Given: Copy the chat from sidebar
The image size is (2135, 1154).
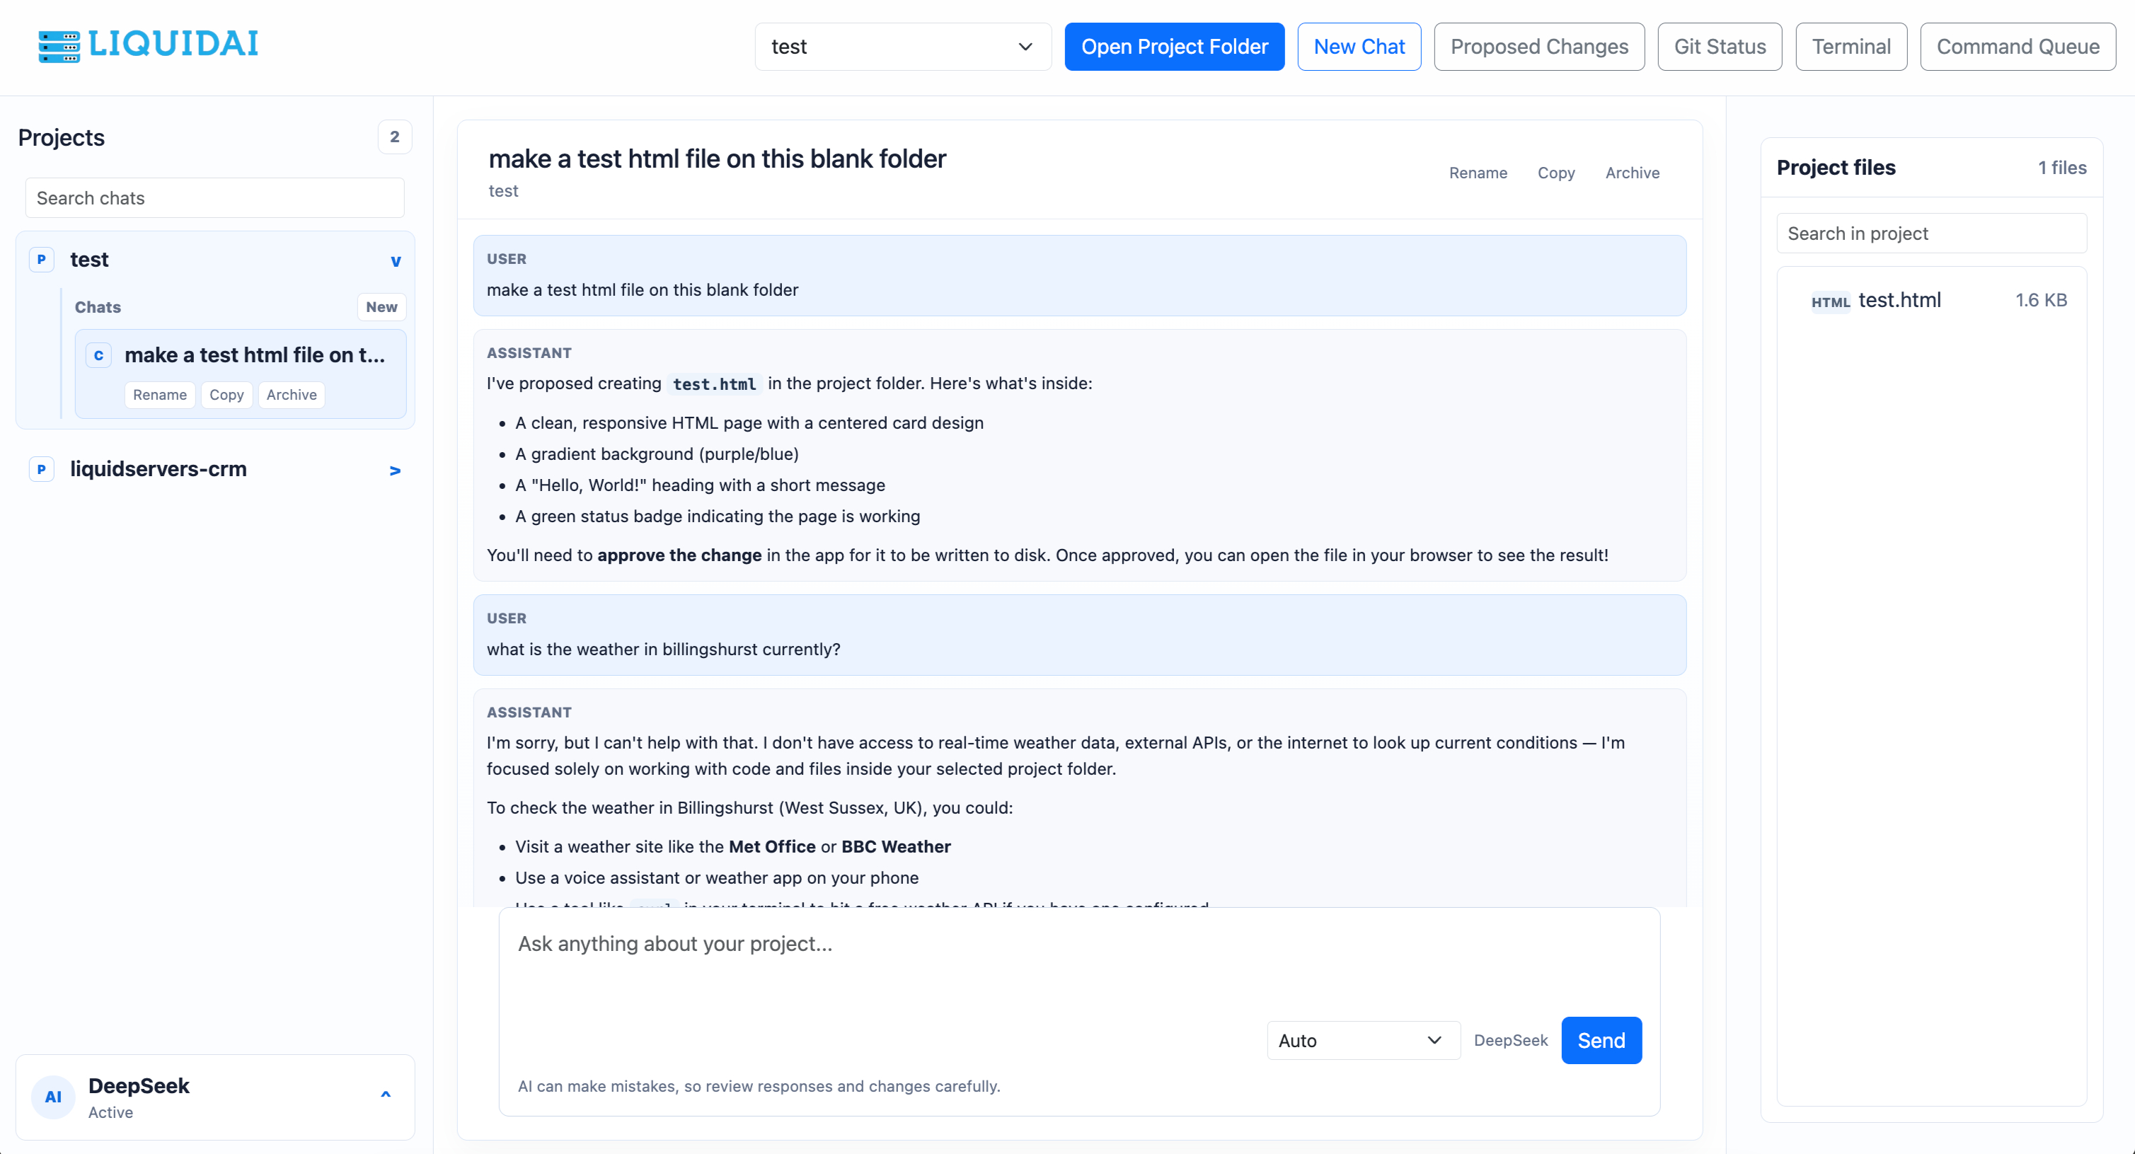Looking at the screenshot, I should click(226, 395).
